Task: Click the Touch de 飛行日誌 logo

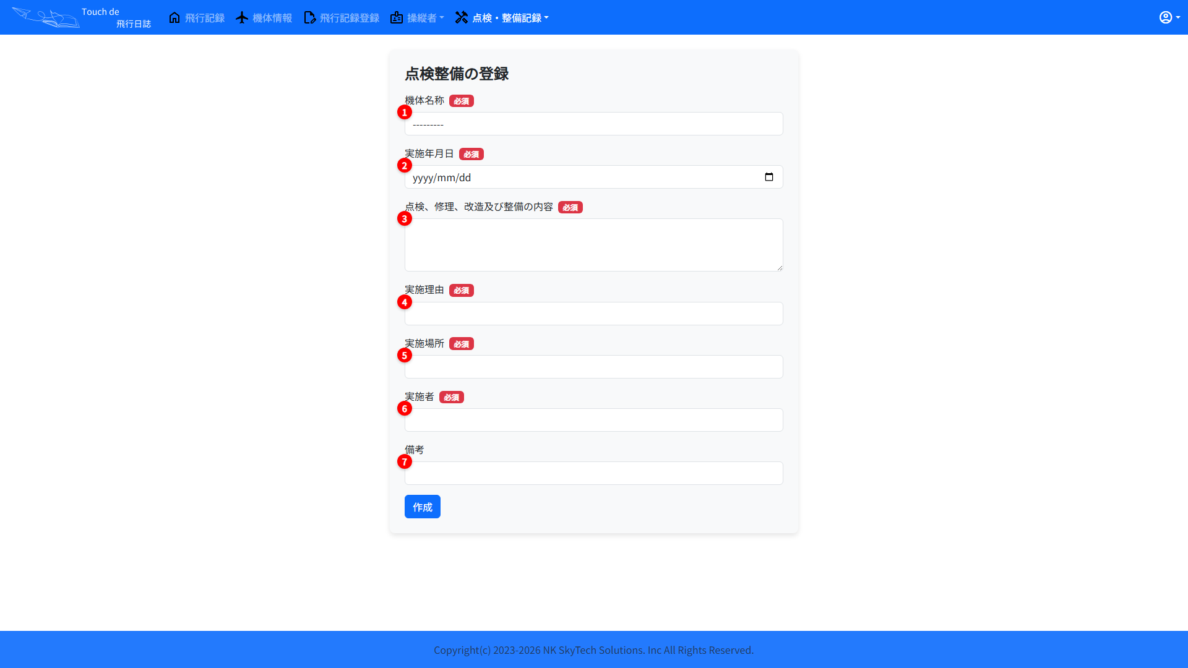Action: pos(80,17)
